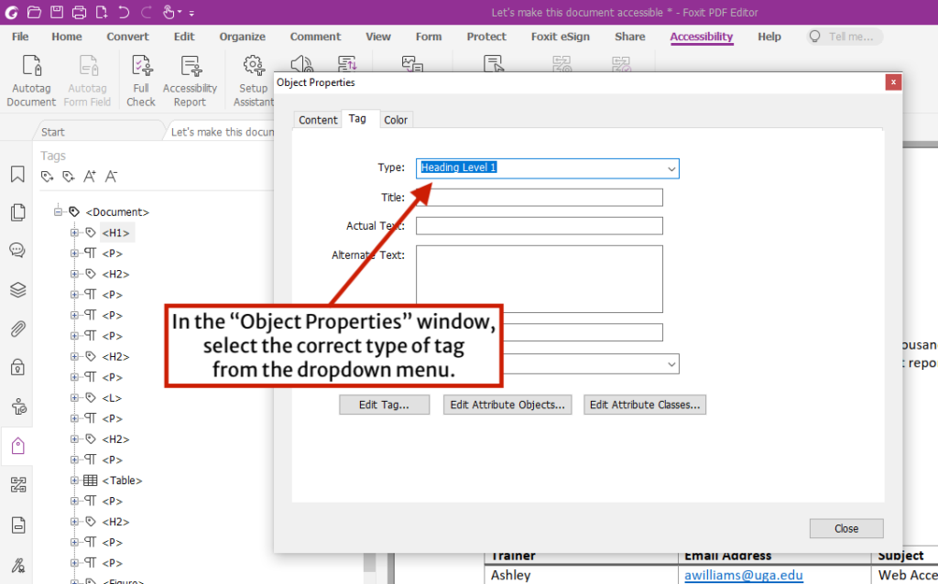Open the Comments panel in sidebar

16,250
